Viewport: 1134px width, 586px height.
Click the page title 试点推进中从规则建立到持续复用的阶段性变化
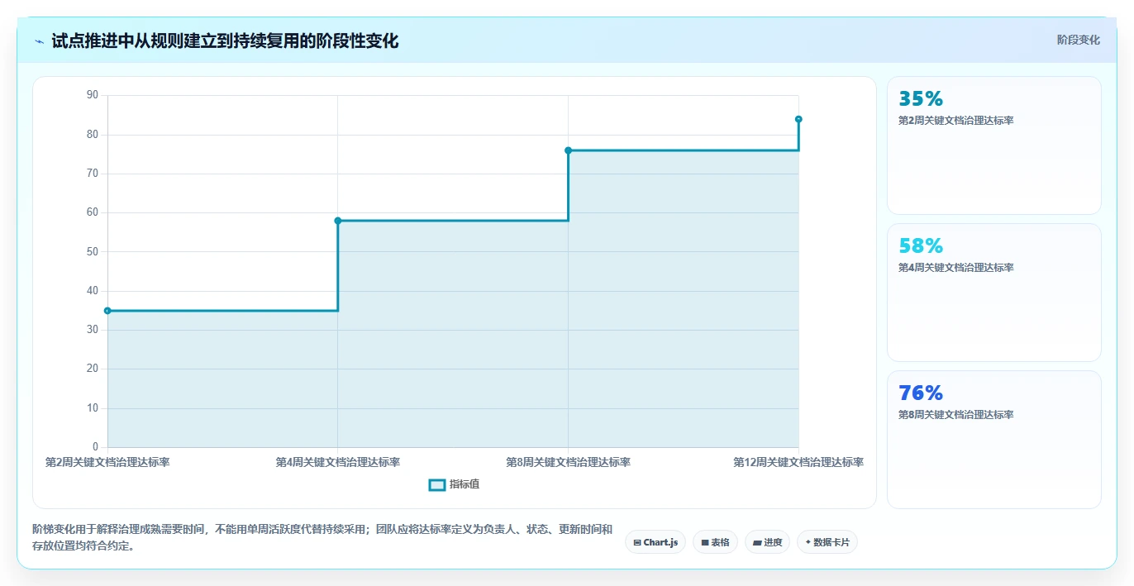[225, 40]
